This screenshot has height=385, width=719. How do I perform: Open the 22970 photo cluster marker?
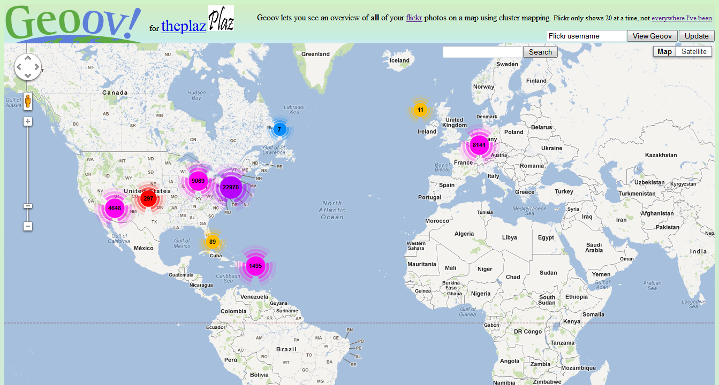[231, 187]
